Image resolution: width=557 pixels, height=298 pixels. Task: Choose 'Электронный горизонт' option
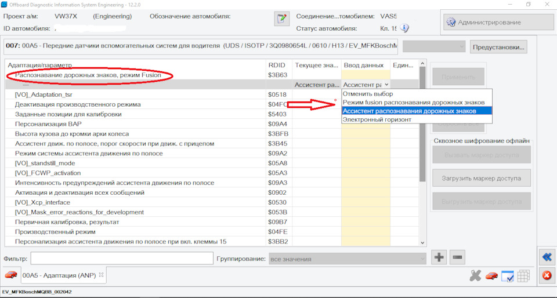417,119
